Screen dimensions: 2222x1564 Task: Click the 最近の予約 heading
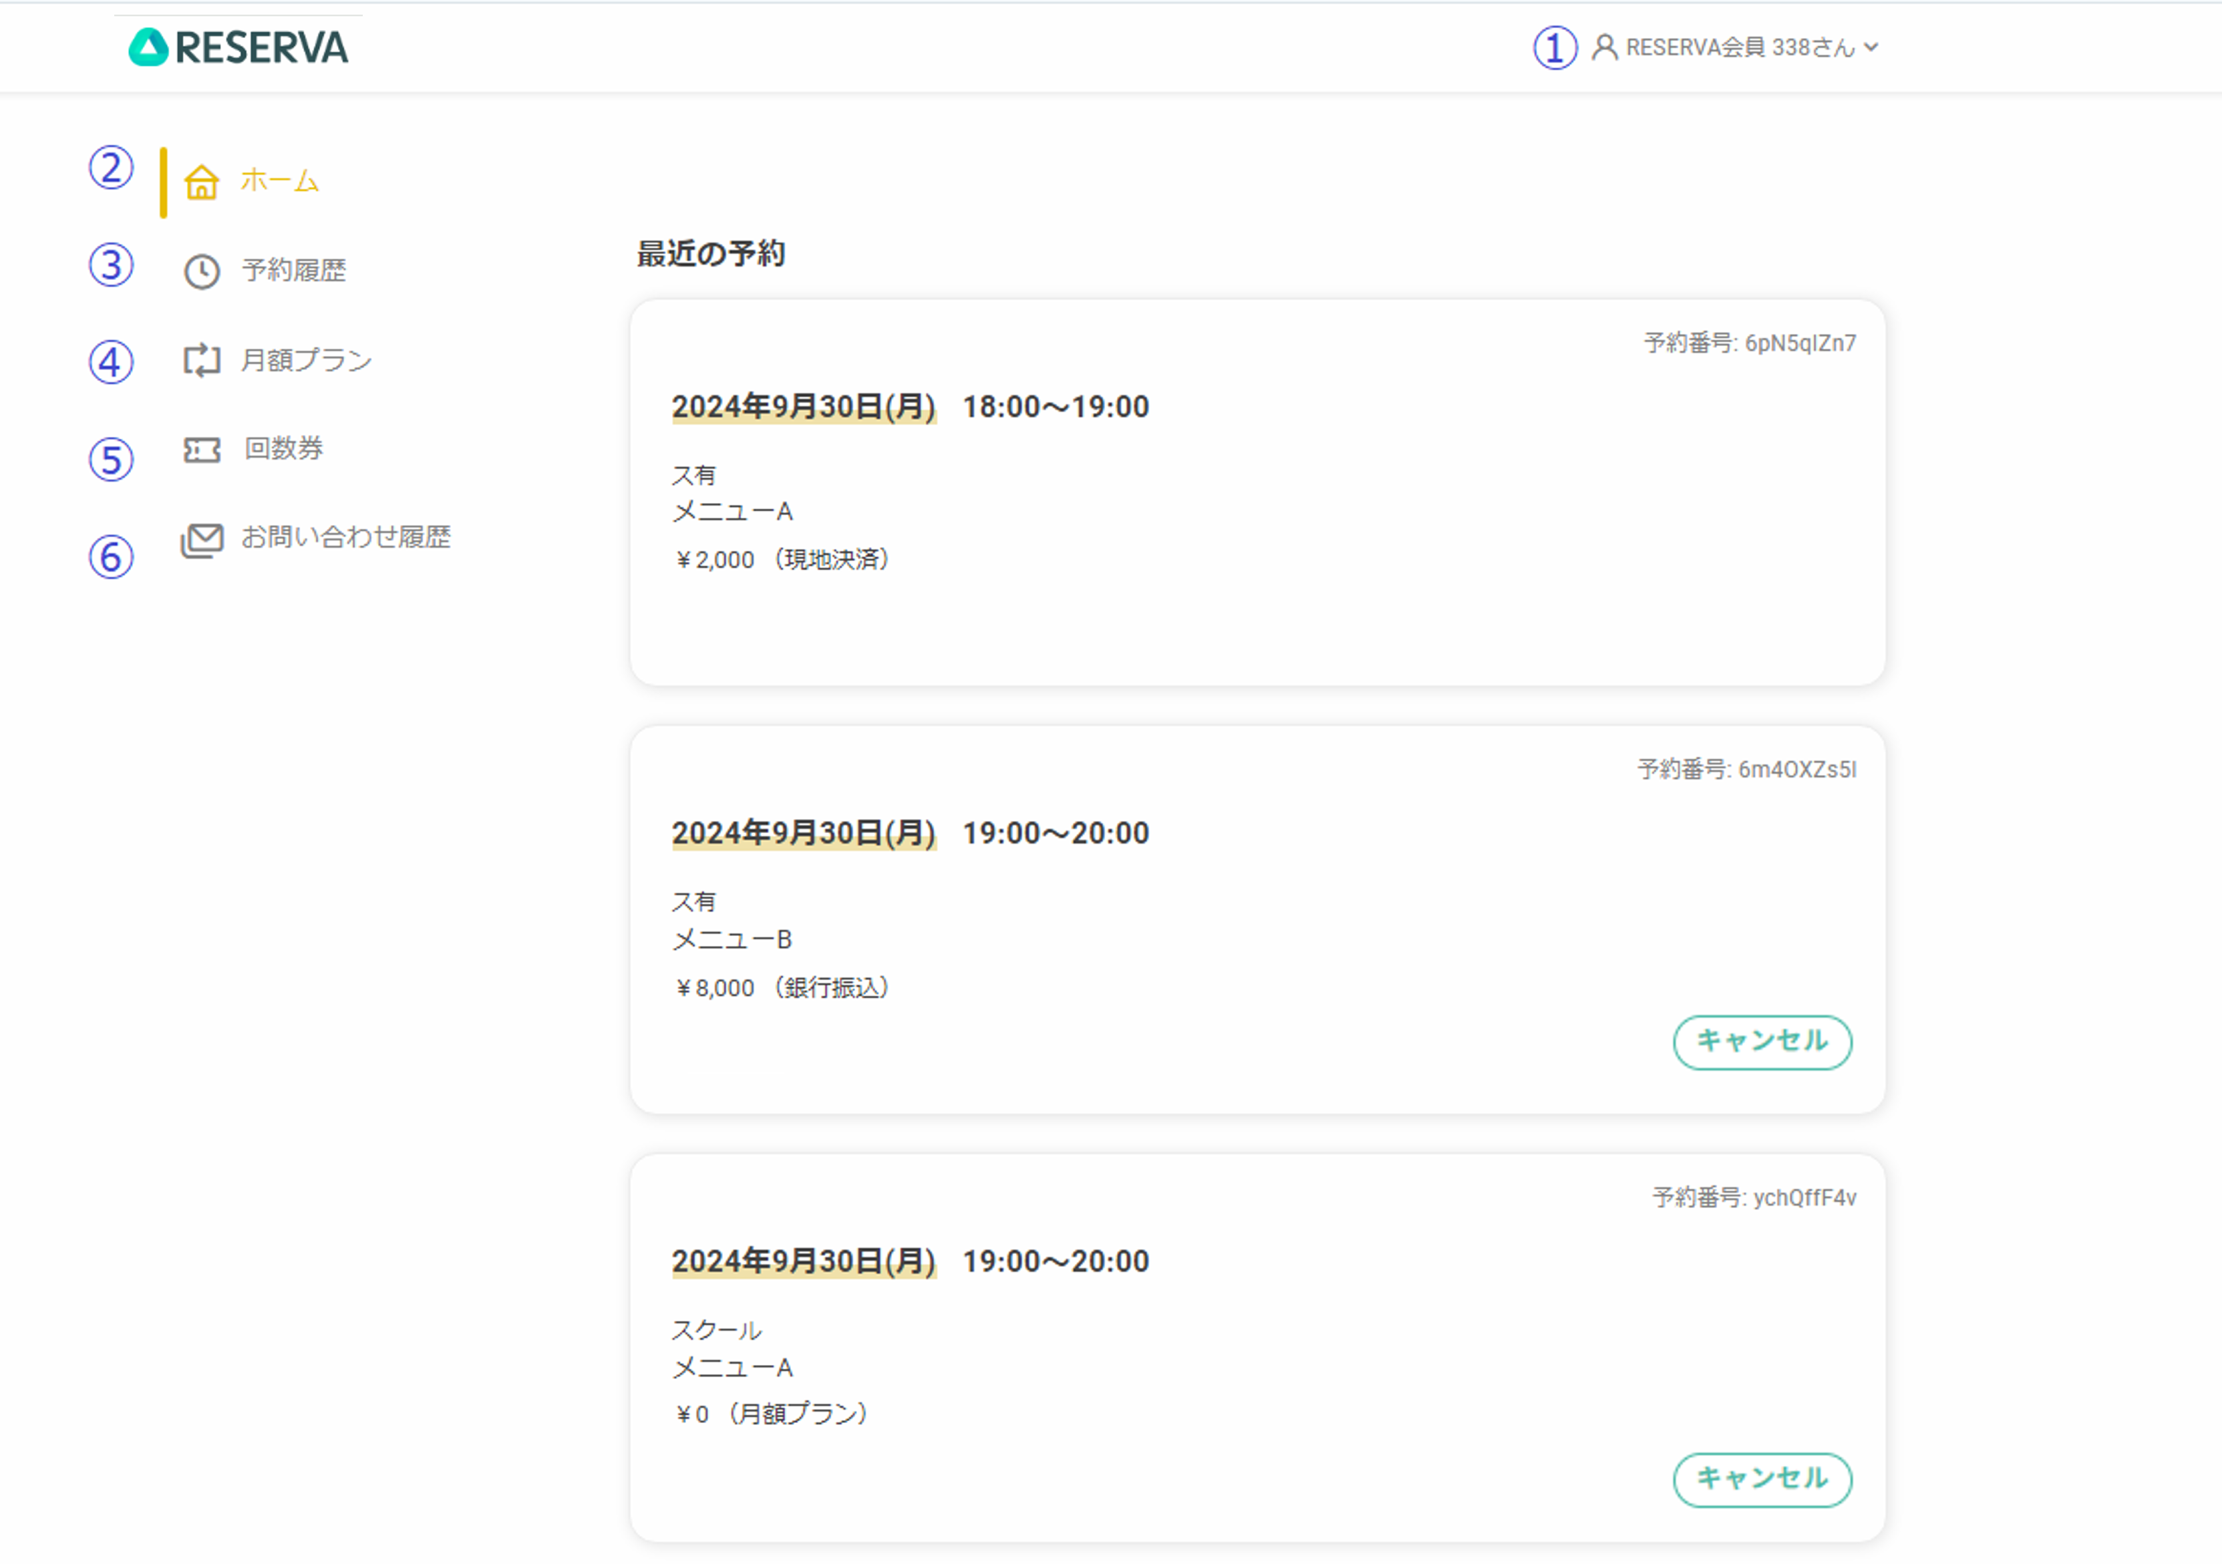(710, 254)
